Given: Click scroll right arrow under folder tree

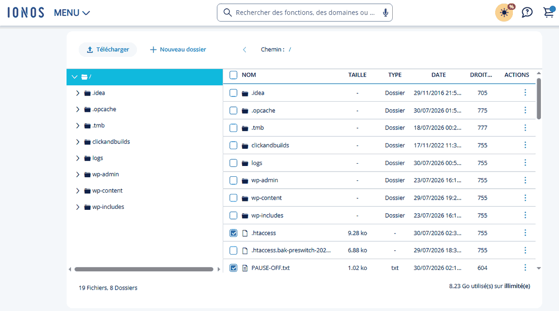Looking at the screenshot, I should click(218, 269).
